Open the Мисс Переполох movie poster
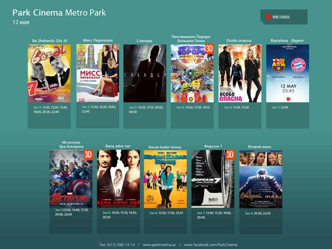 click(x=98, y=73)
